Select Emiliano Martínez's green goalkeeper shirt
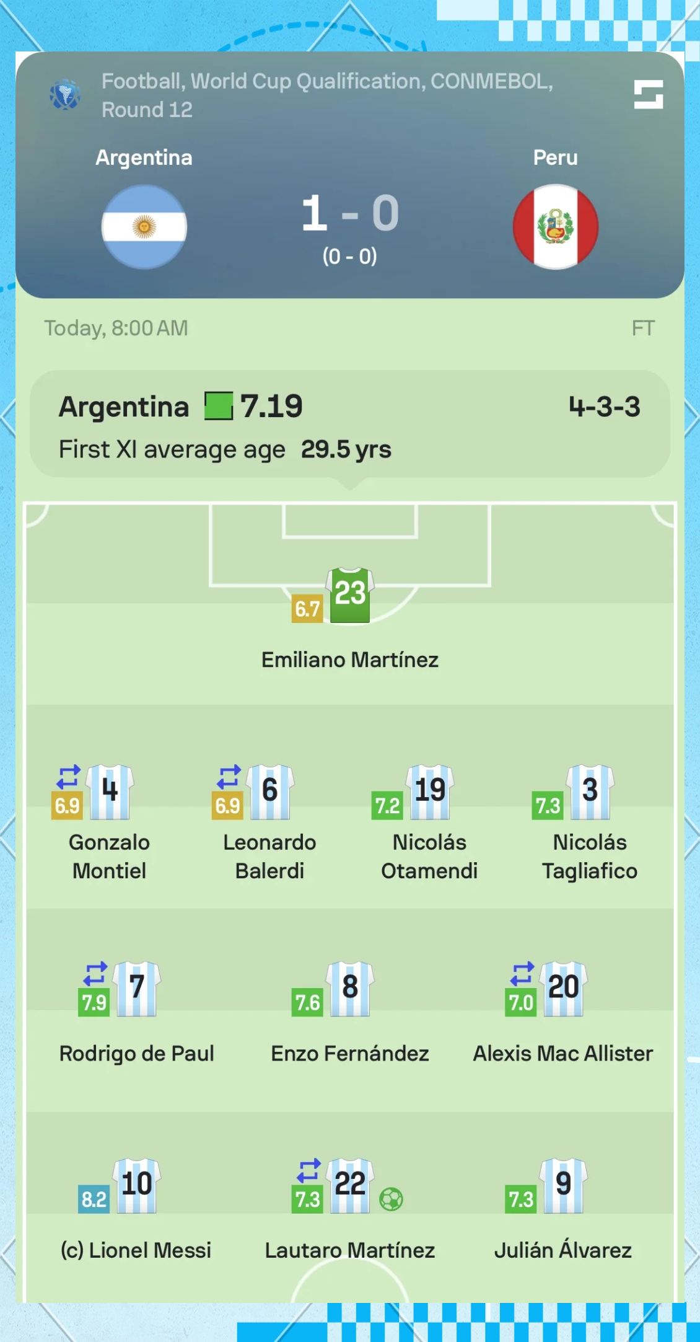The width and height of the screenshot is (700, 1342). pyautogui.click(x=350, y=595)
